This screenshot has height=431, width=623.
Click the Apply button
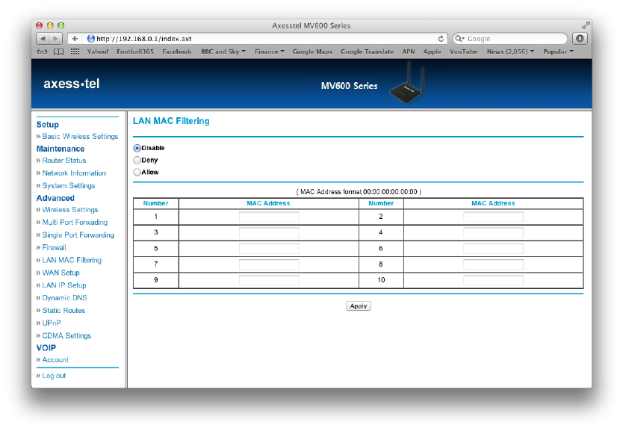(359, 306)
